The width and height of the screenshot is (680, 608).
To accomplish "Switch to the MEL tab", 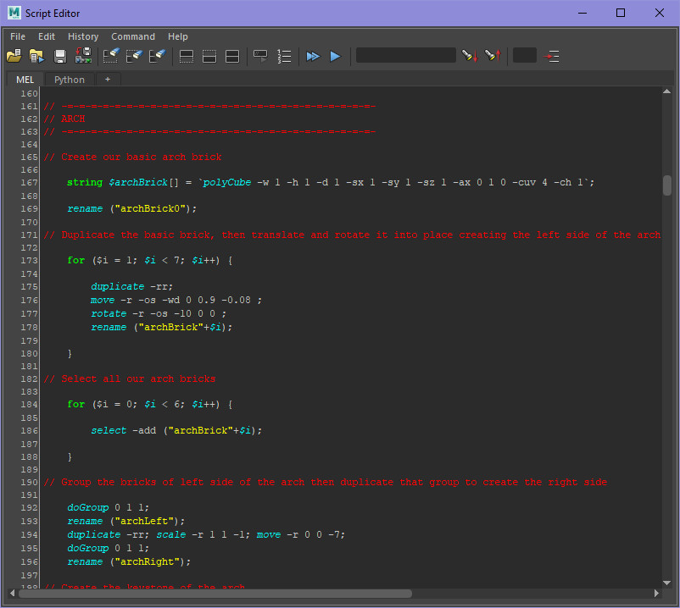I will pos(25,80).
